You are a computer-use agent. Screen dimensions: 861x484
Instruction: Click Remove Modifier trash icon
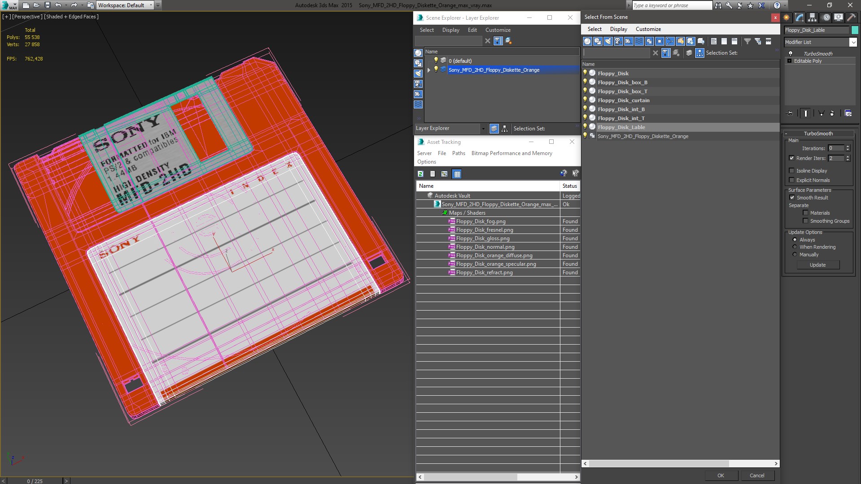(832, 113)
